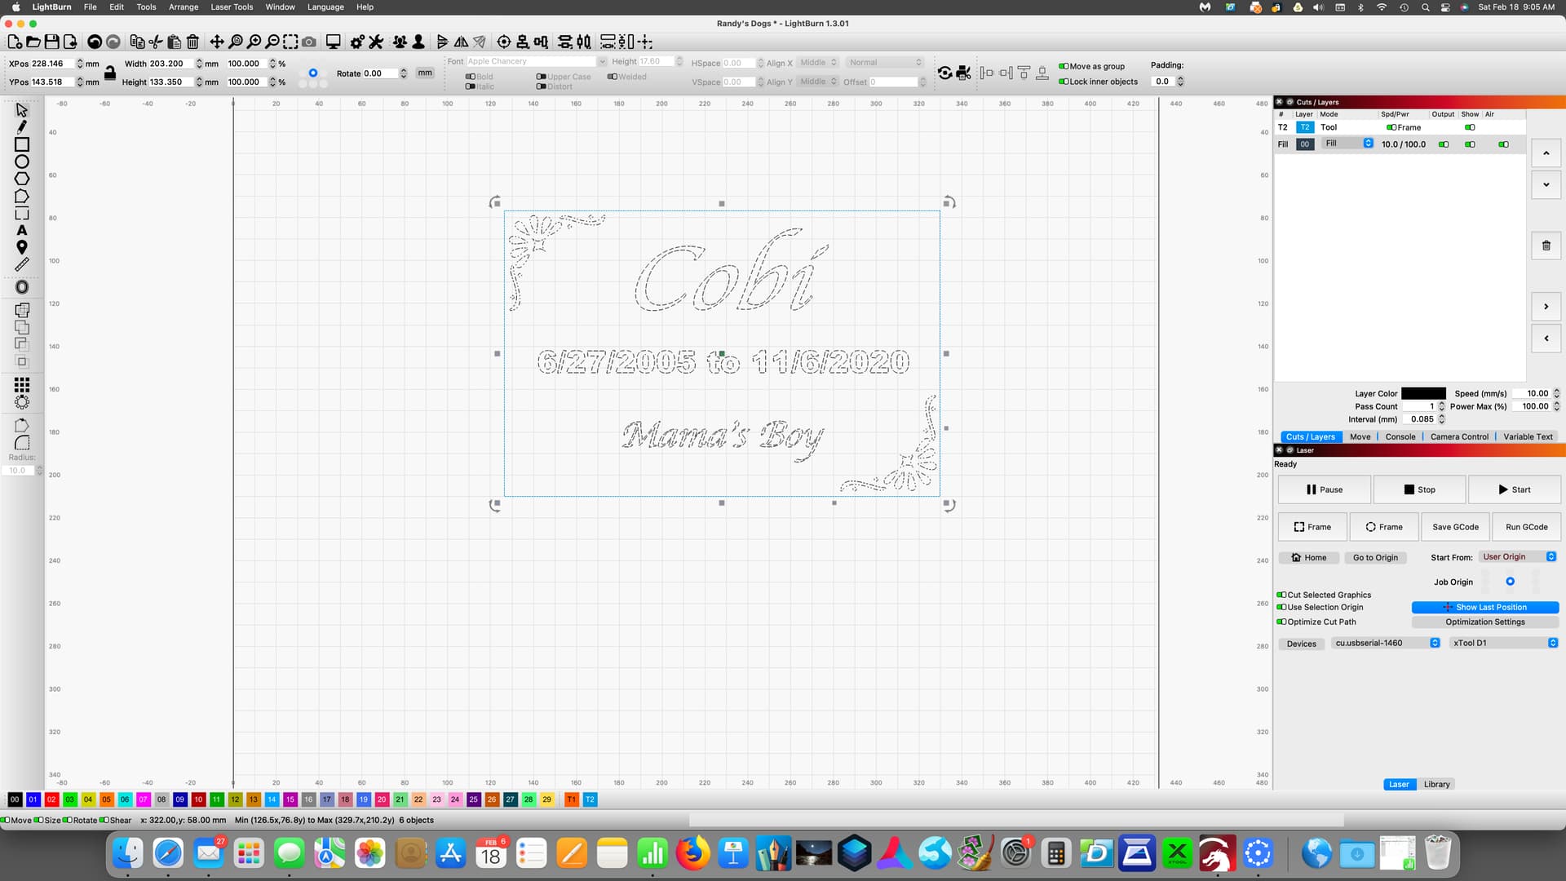Toggle Cut Selected Graphics option
The height and width of the screenshot is (881, 1566).
pyautogui.click(x=1281, y=595)
